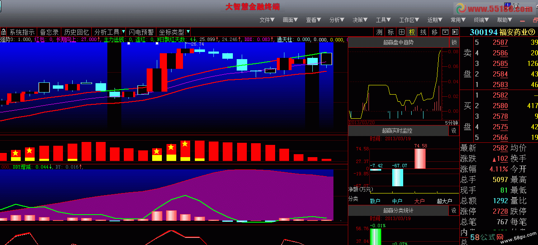Select the 大户 category label
The height and width of the screenshot is (245, 538).
(x=419, y=201)
